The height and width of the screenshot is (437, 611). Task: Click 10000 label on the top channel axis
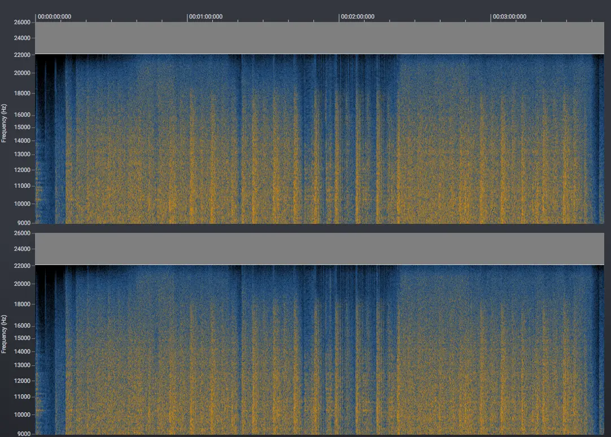click(x=23, y=204)
